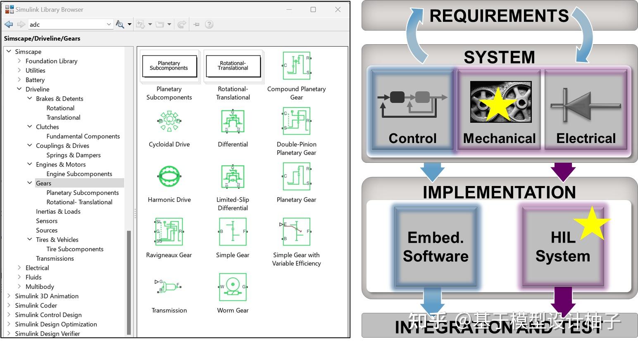
Task: Select the Cycloidal Drive block icon
Action: pyautogui.click(x=169, y=121)
